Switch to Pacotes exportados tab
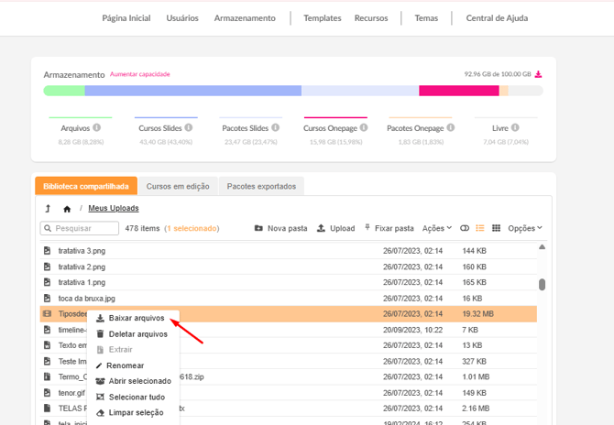 pos(261,186)
